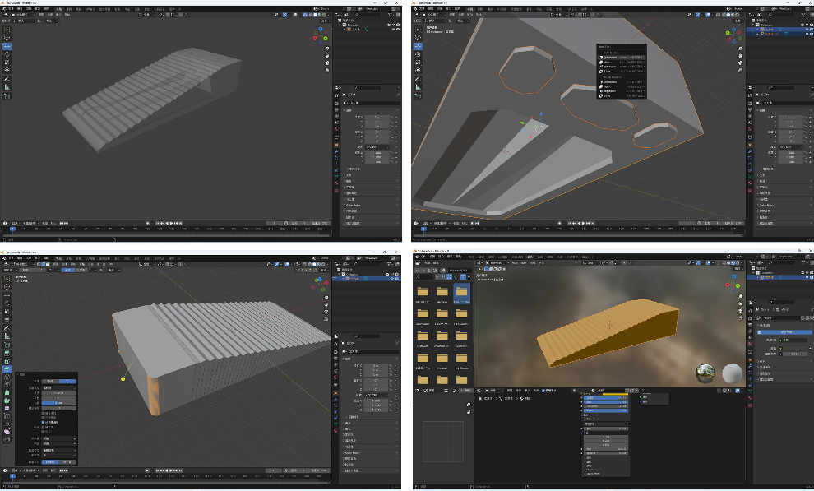Select the Edges affect button in the Bevel panel
Viewport: 814px width, 491px height.
[69, 381]
